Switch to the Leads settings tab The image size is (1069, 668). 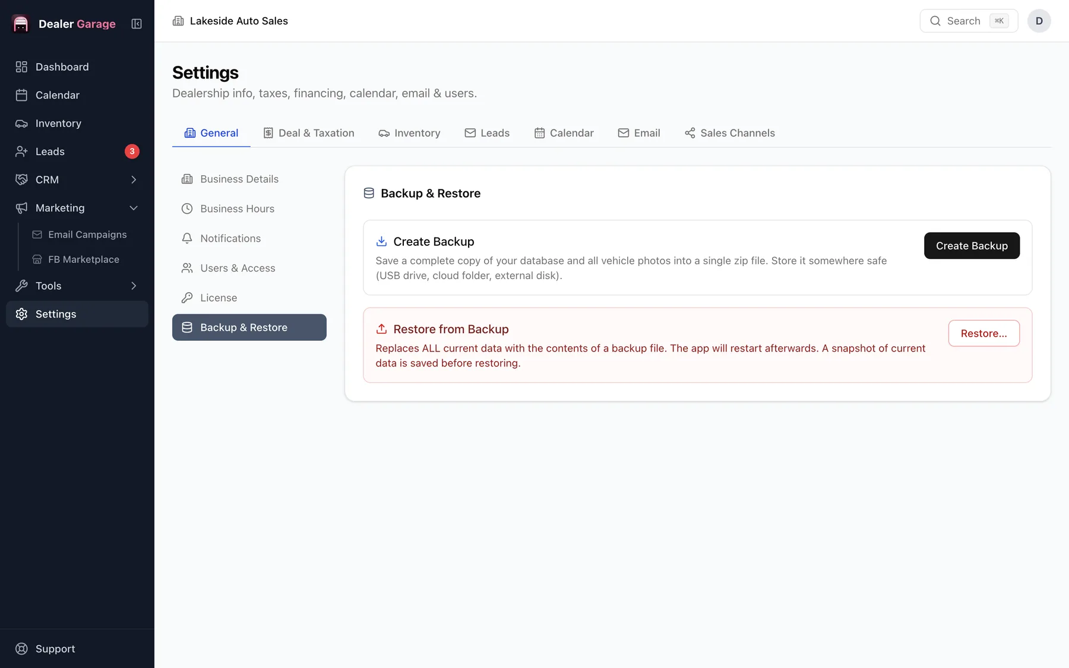487,133
